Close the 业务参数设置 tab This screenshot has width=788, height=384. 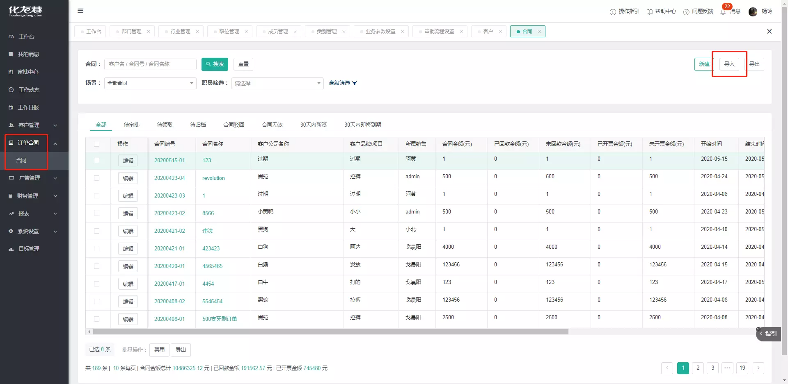(x=403, y=32)
